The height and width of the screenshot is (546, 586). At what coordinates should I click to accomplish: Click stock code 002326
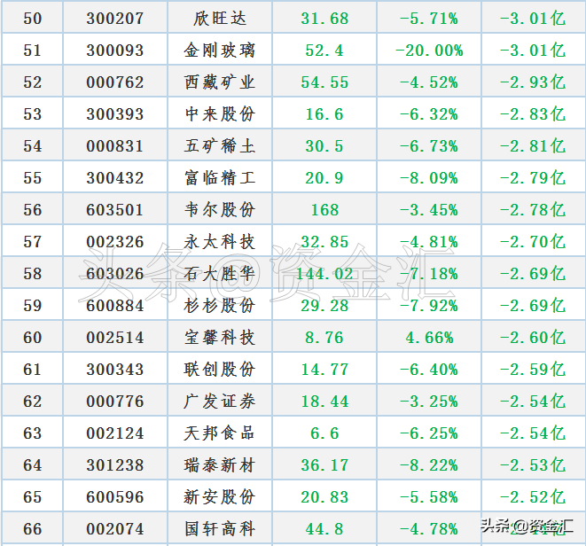point(115,242)
